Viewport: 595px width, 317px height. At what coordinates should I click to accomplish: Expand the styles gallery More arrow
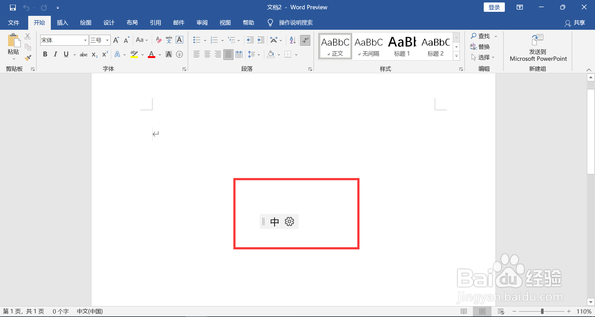tap(456, 56)
